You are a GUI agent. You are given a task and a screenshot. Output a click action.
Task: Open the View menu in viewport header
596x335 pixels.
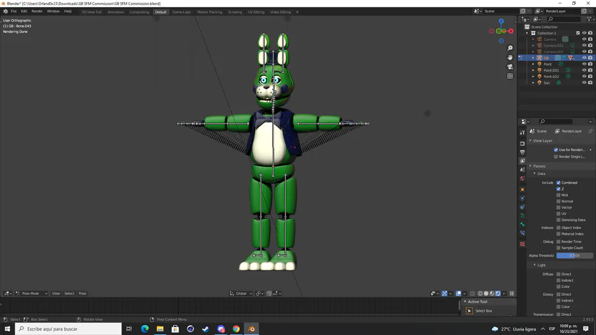coord(56,293)
